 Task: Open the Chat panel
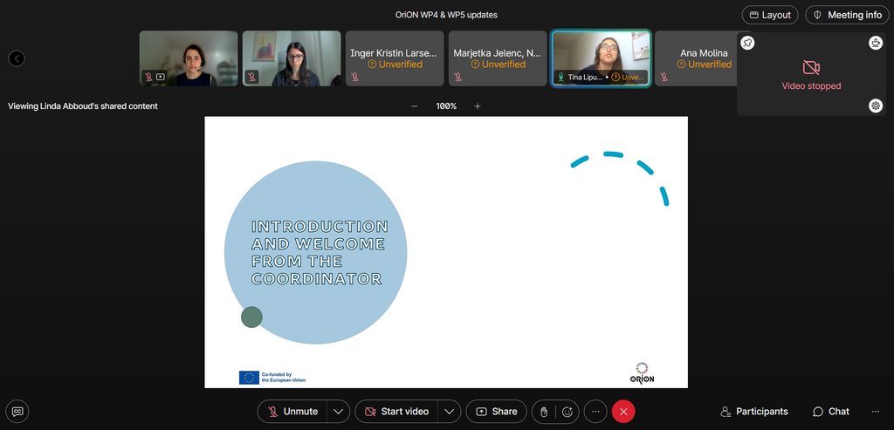pos(830,412)
